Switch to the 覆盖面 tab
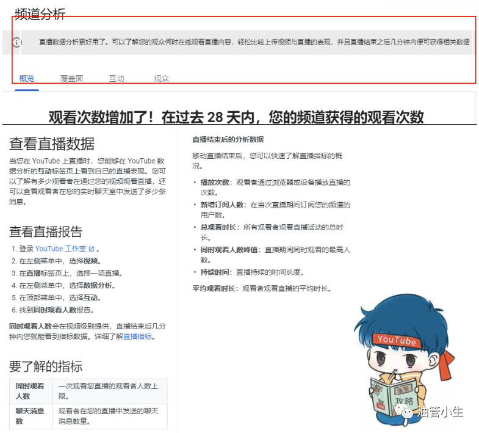479x433 pixels. pyautogui.click(x=72, y=79)
